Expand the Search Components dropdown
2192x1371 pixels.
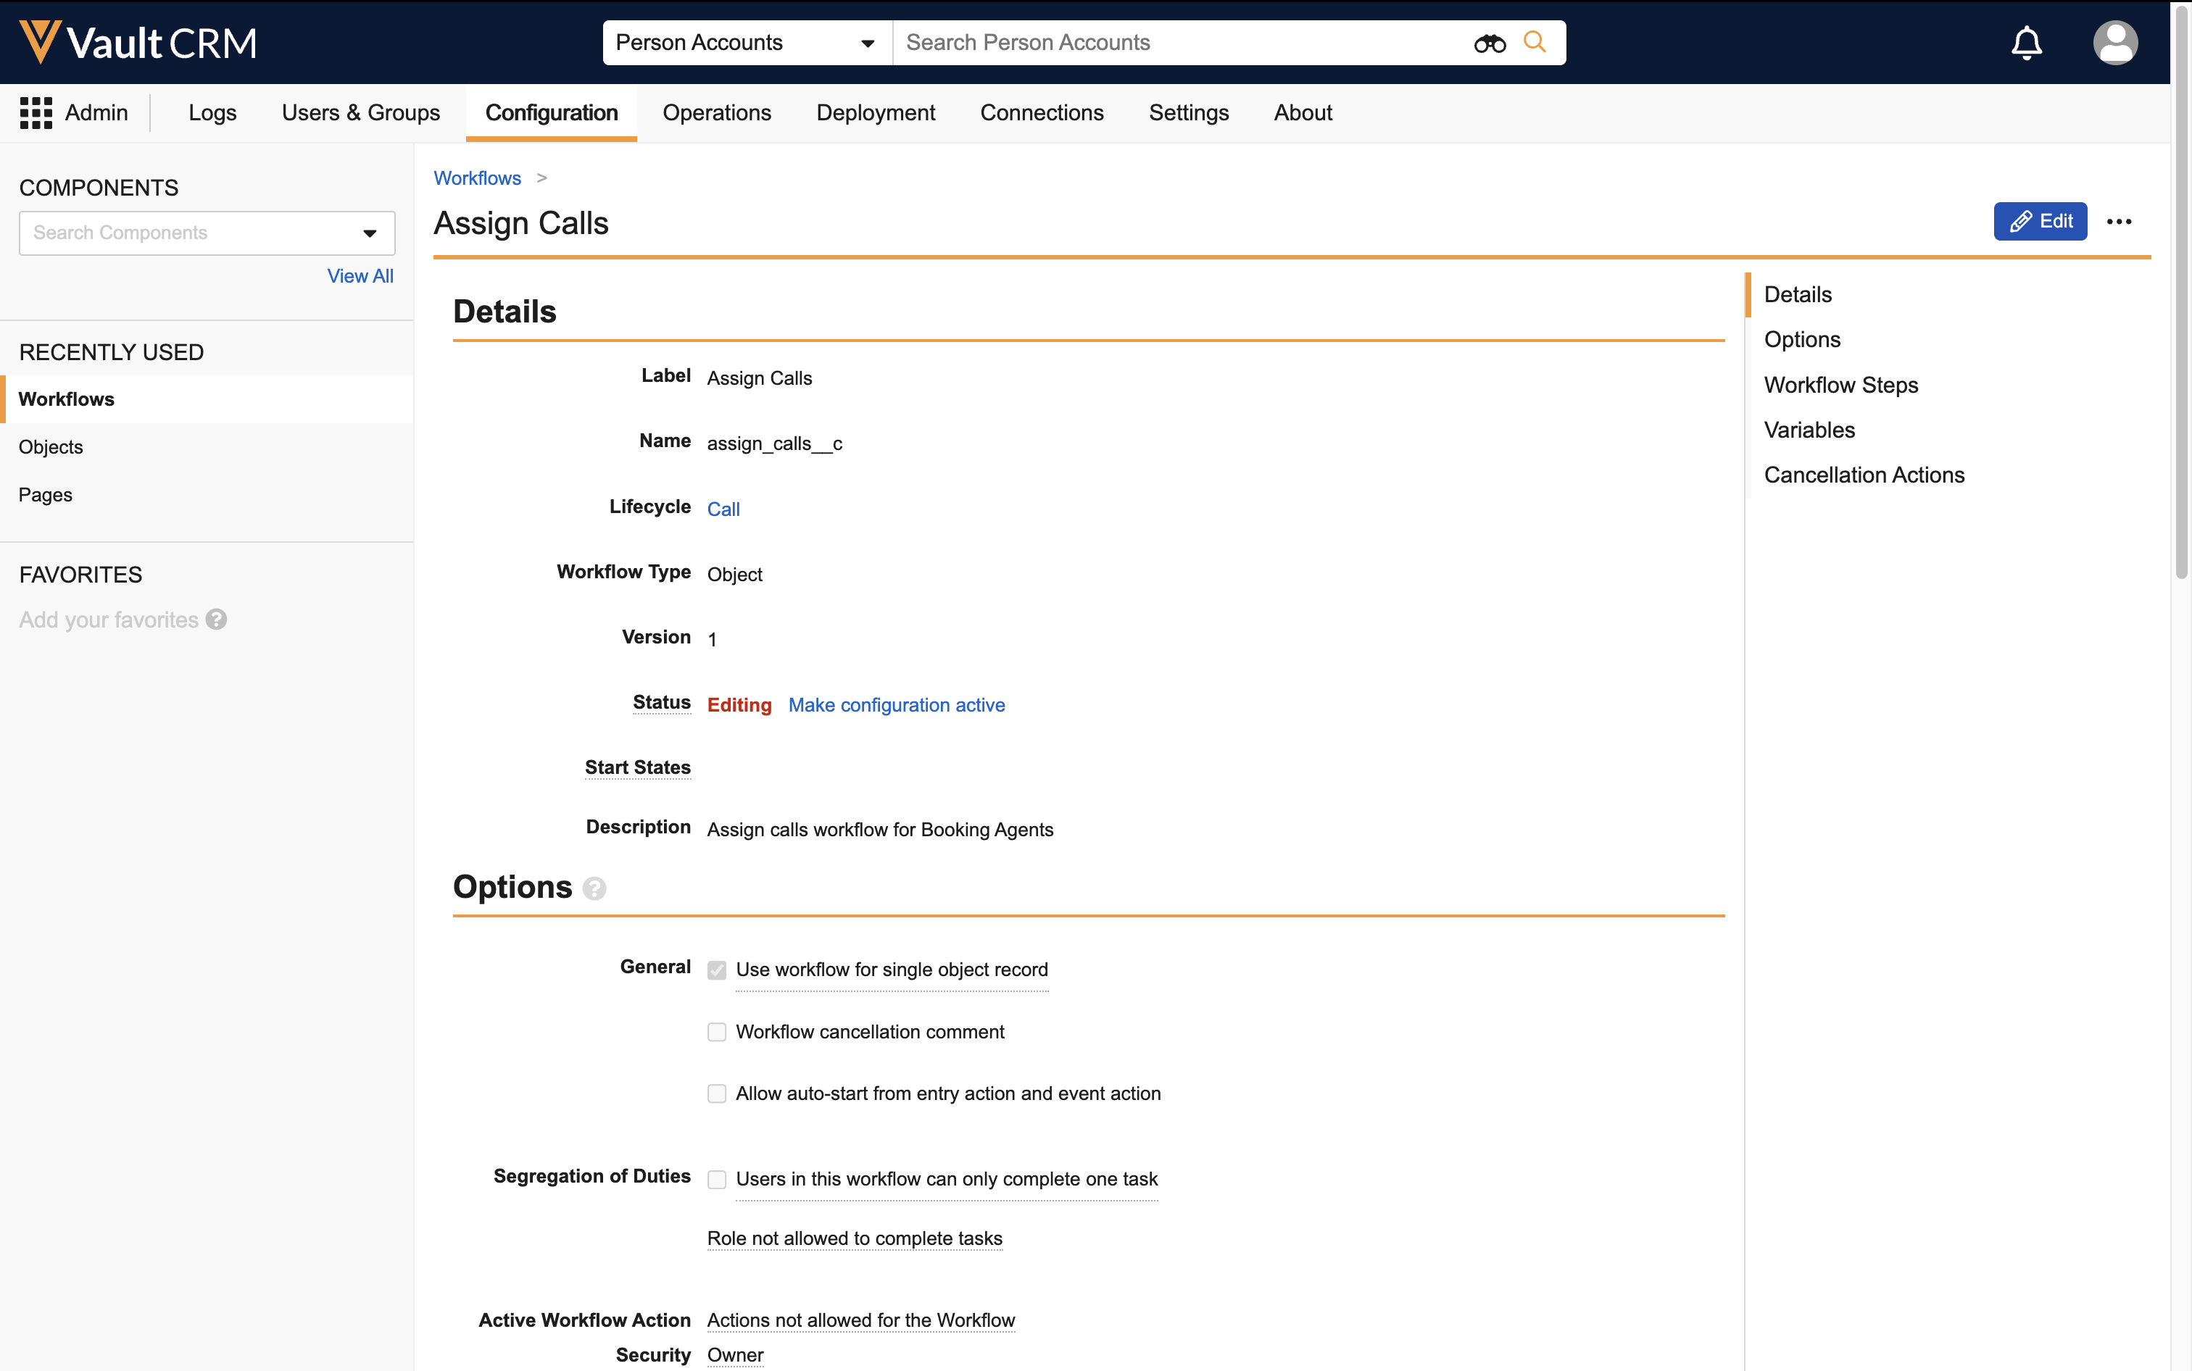369,233
